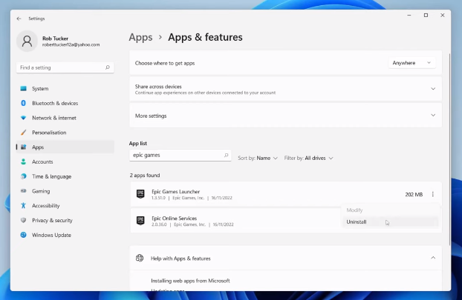The image size is (462, 300).
Task: Click the Accessibility figure icon
Action: 23,206
